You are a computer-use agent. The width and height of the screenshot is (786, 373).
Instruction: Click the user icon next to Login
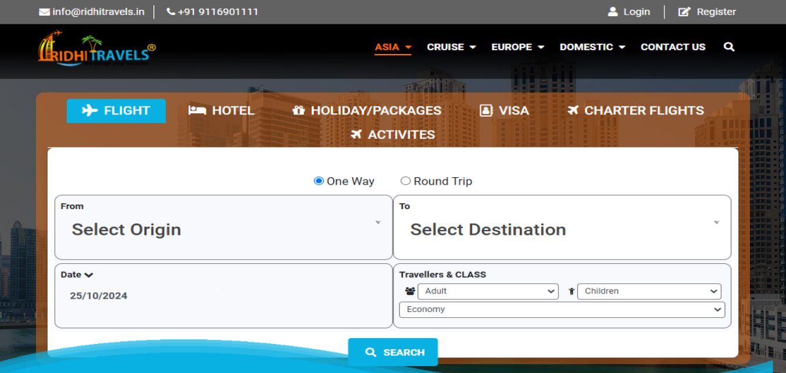[x=613, y=12]
